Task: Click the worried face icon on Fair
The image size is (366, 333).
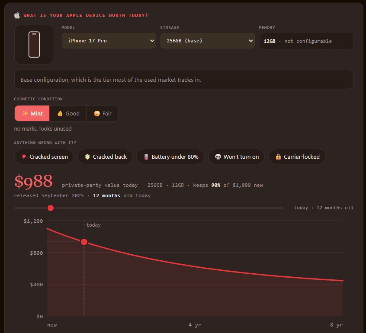Action: point(97,113)
